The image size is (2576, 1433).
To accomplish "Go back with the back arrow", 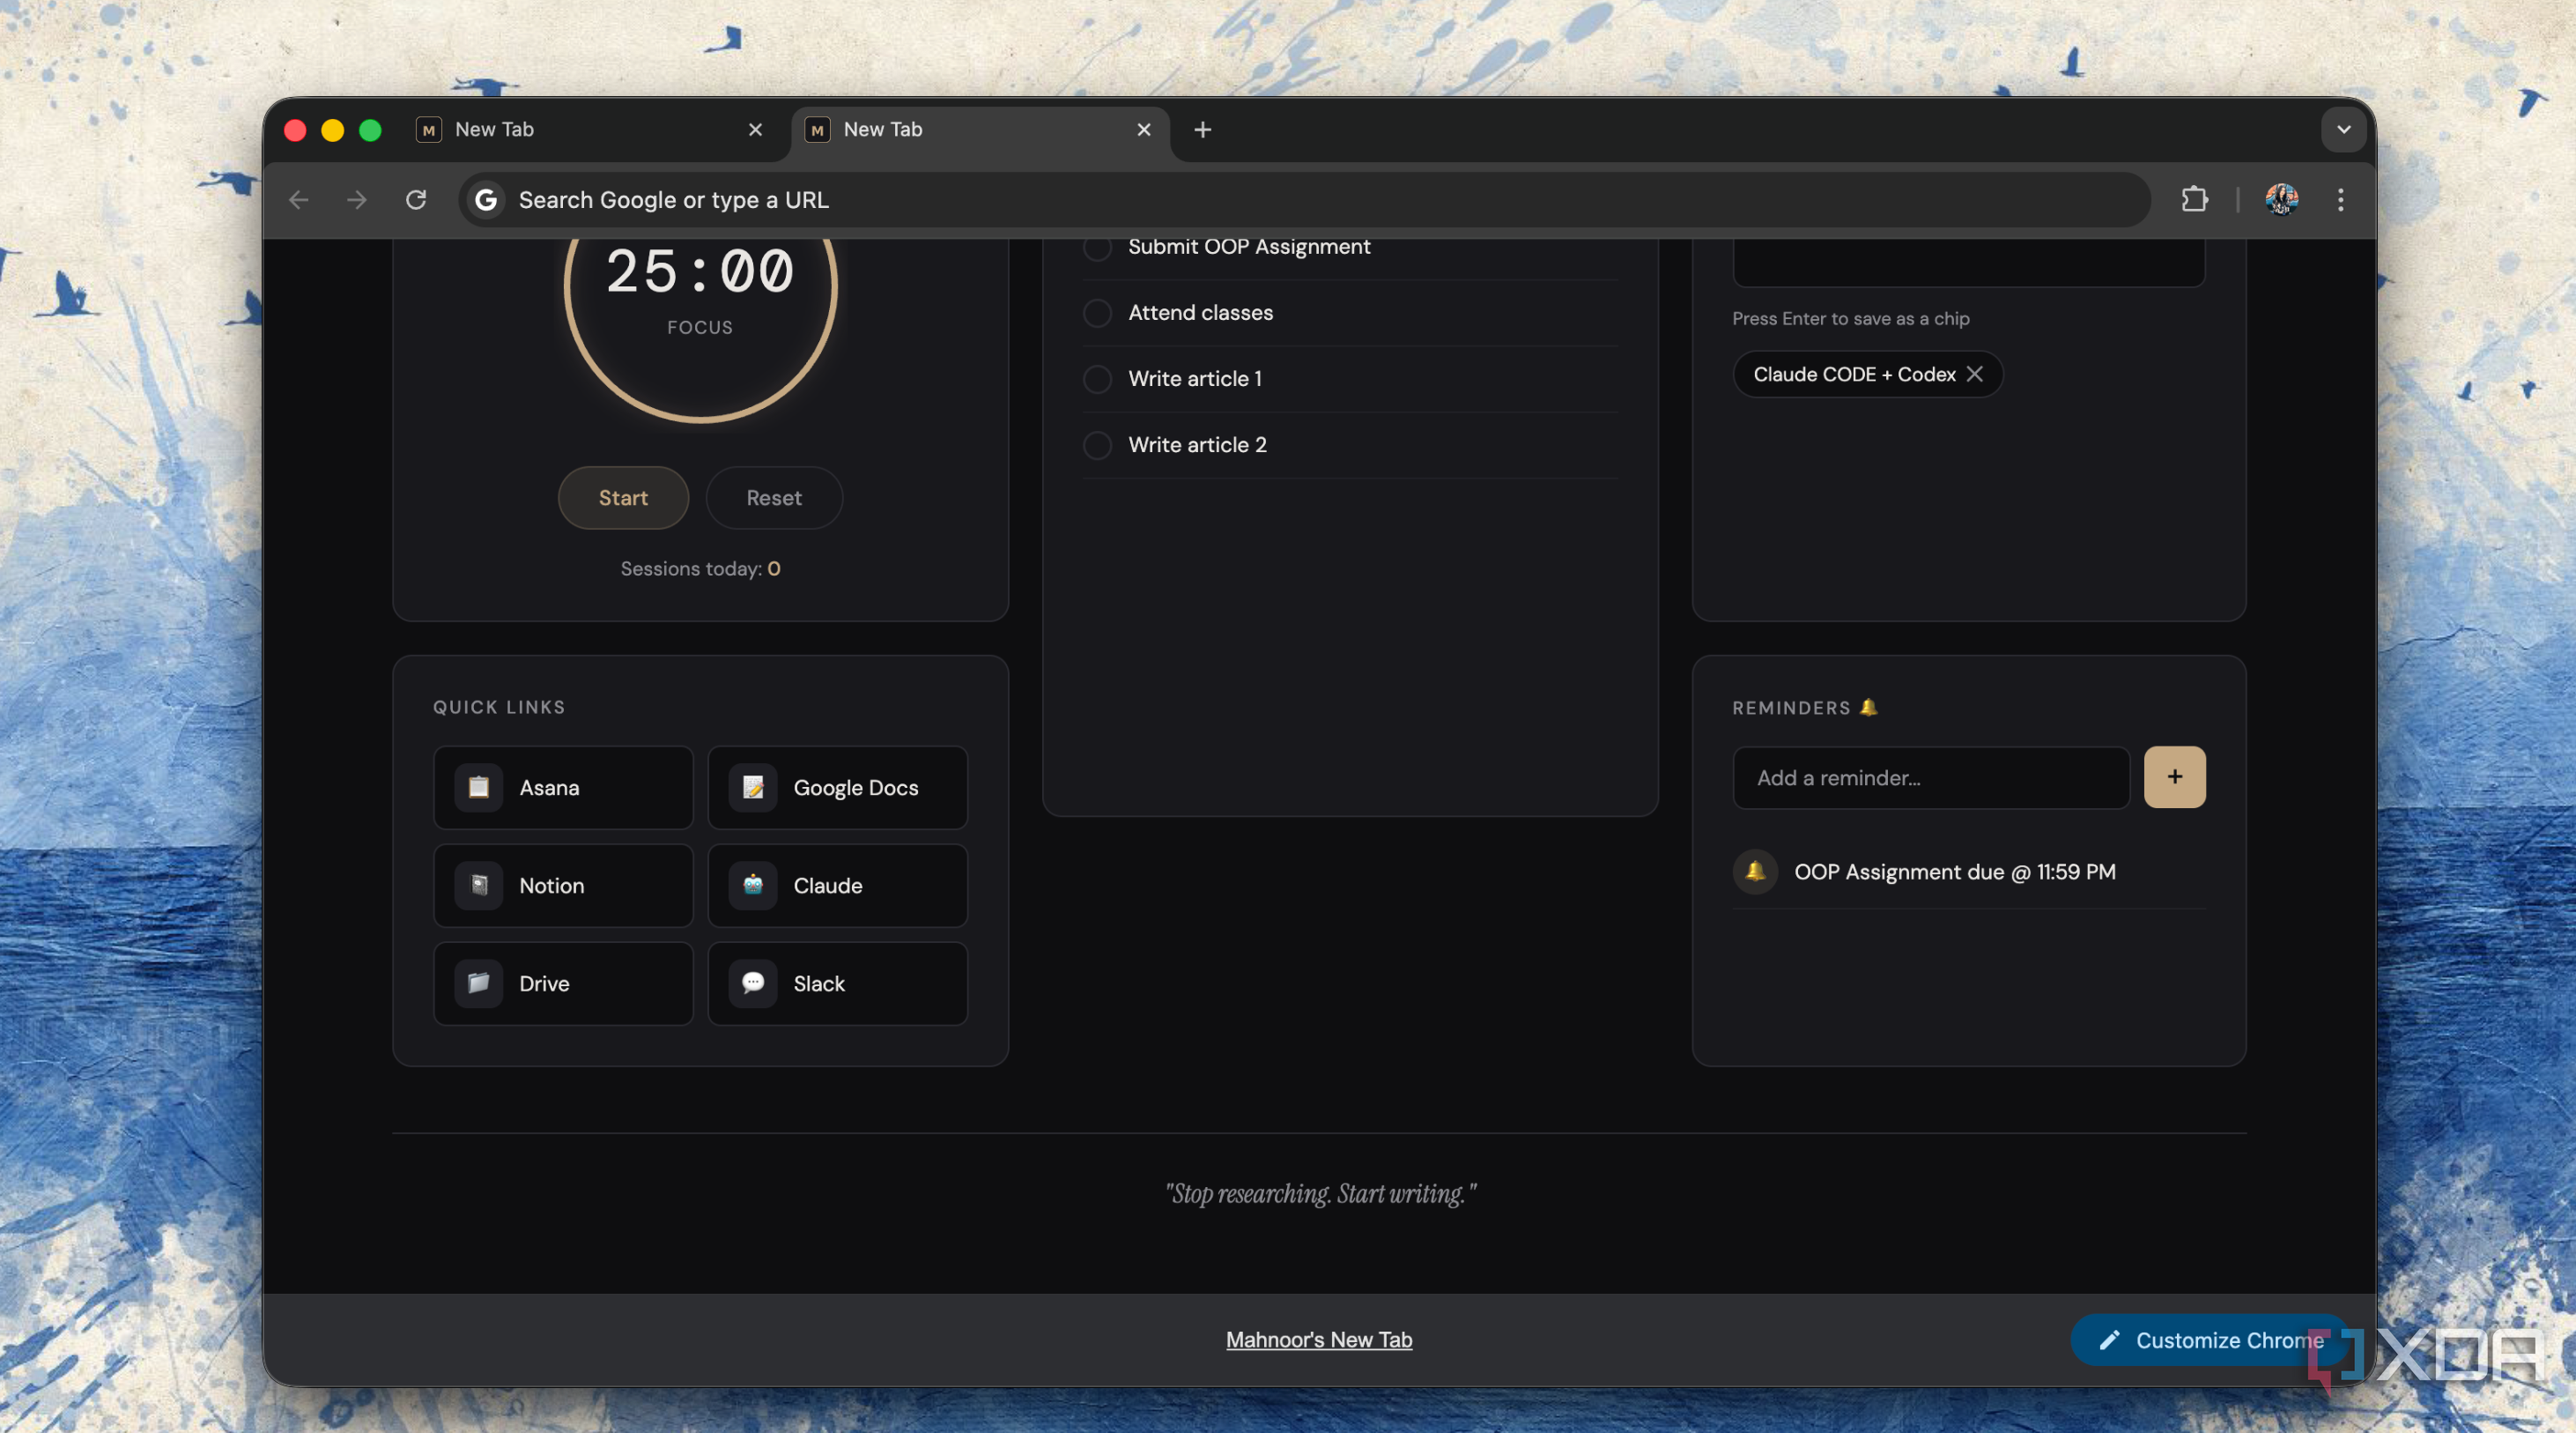I will tap(298, 199).
